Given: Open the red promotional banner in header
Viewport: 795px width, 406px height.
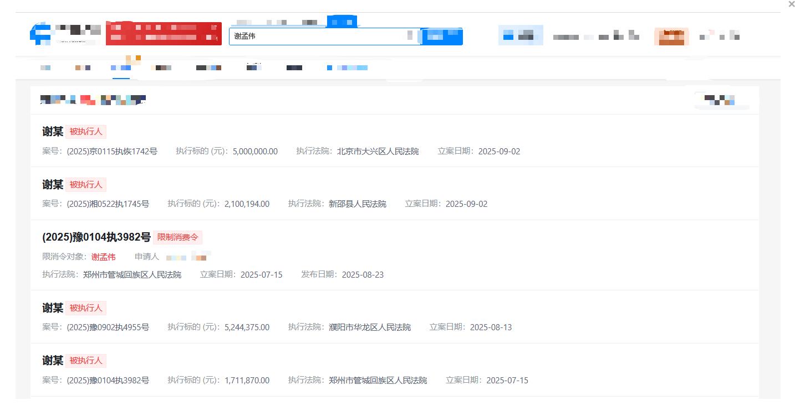Looking at the screenshot, I should (x=164, y=33).
